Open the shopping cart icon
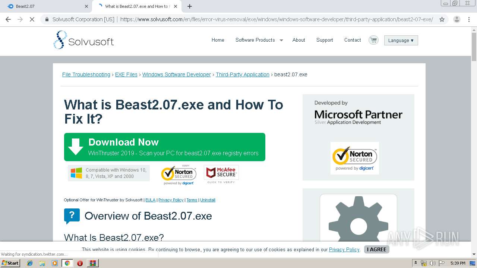 [x=373, y=40]
